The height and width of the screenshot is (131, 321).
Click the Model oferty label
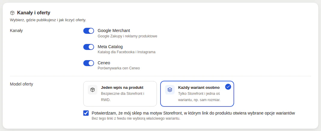tap(22, 84)
